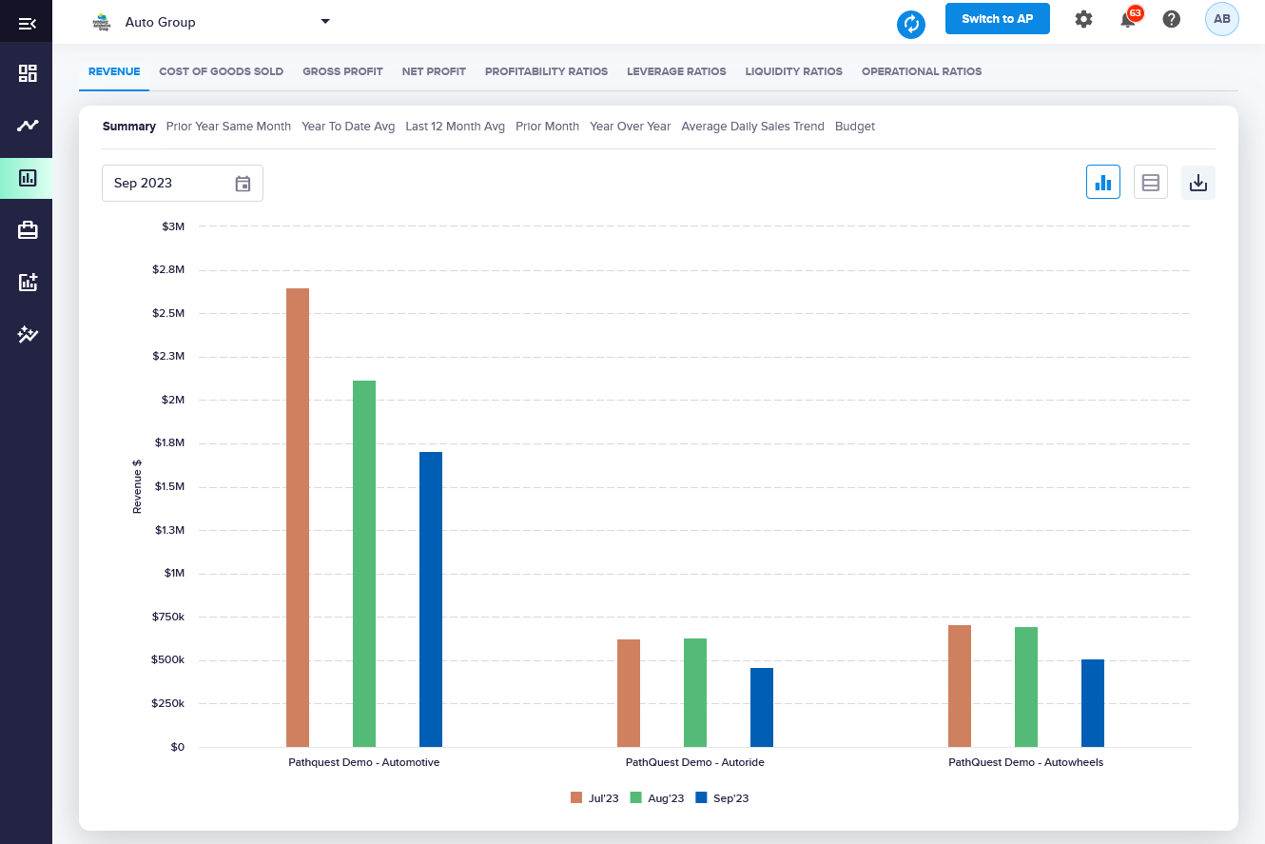This screenshot has height=844, width=1265.
Task: Open the AB user profile menu
Action: (x=1221, y=19)
